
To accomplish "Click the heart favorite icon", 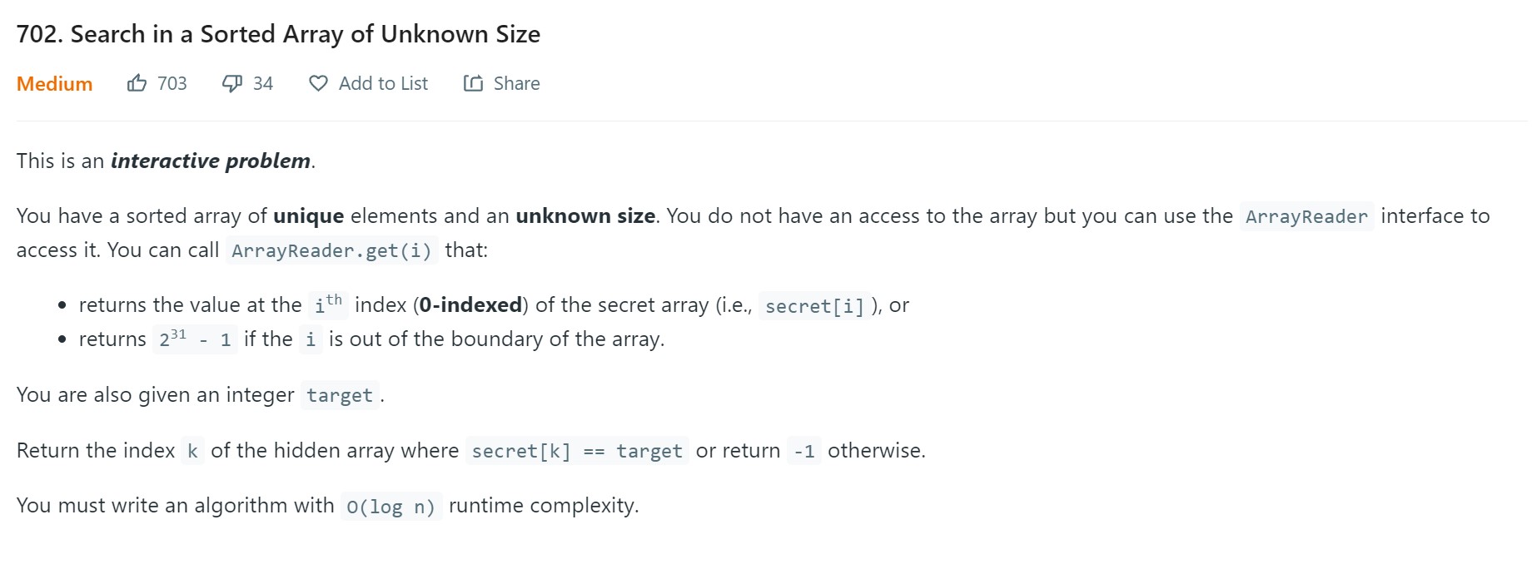I will [x=318, y=83].
